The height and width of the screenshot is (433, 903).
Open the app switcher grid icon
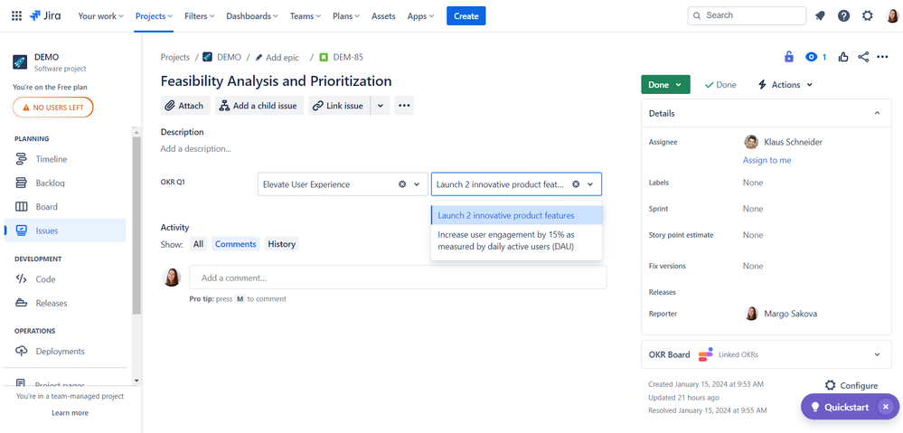[x=16, y=16]
